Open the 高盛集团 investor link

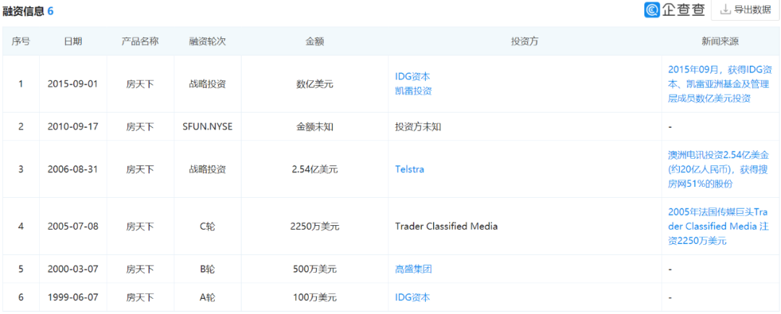coord(414,269)
